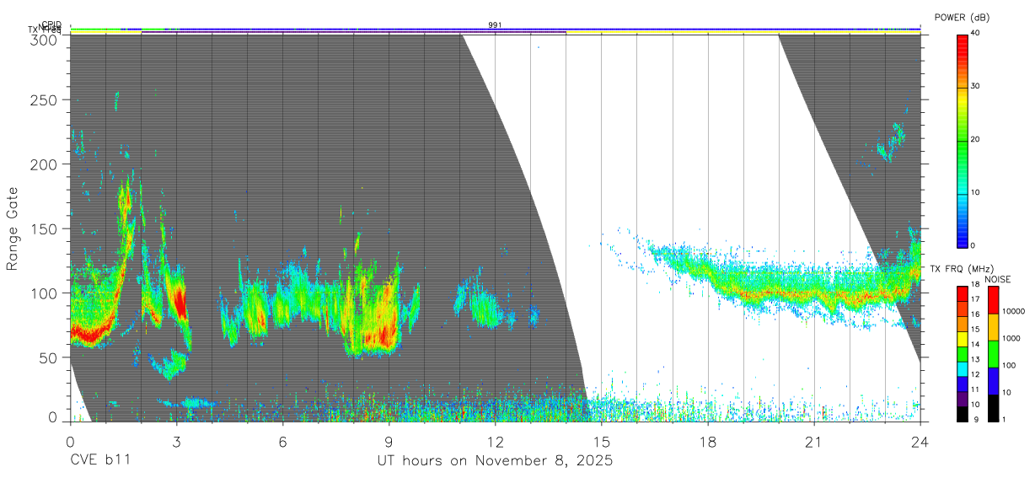The image size is (1035, 478).
Task: Click the 991 CPID value above the plot
Action: pyautogui.click(x=495, y=25)
